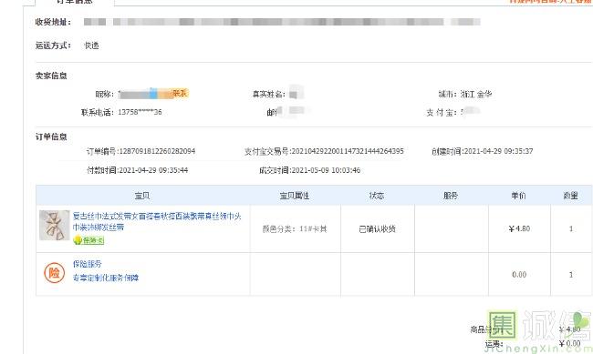Image resolution: width=593 pixels, height=354 pixels.
Task: Click the 宝贝属性 column header
Action: pos(295,196)
